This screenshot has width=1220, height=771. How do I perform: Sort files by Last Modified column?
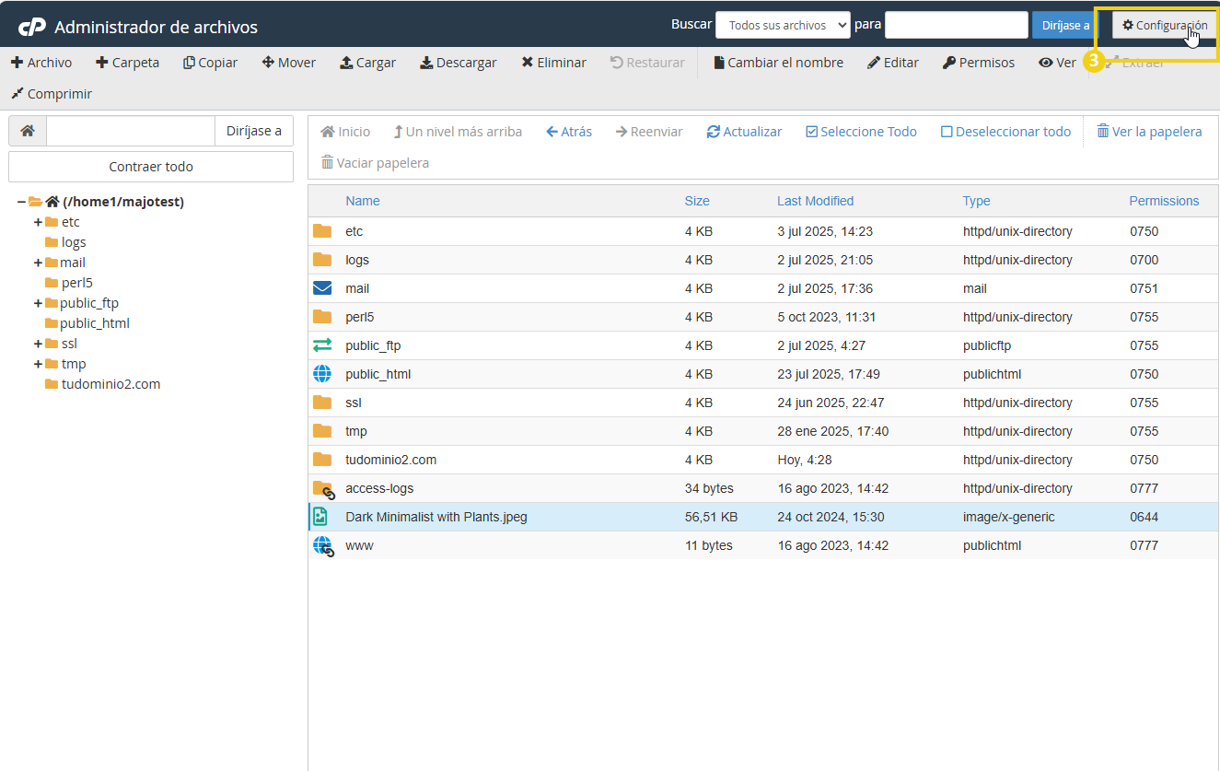click(815, 201)
